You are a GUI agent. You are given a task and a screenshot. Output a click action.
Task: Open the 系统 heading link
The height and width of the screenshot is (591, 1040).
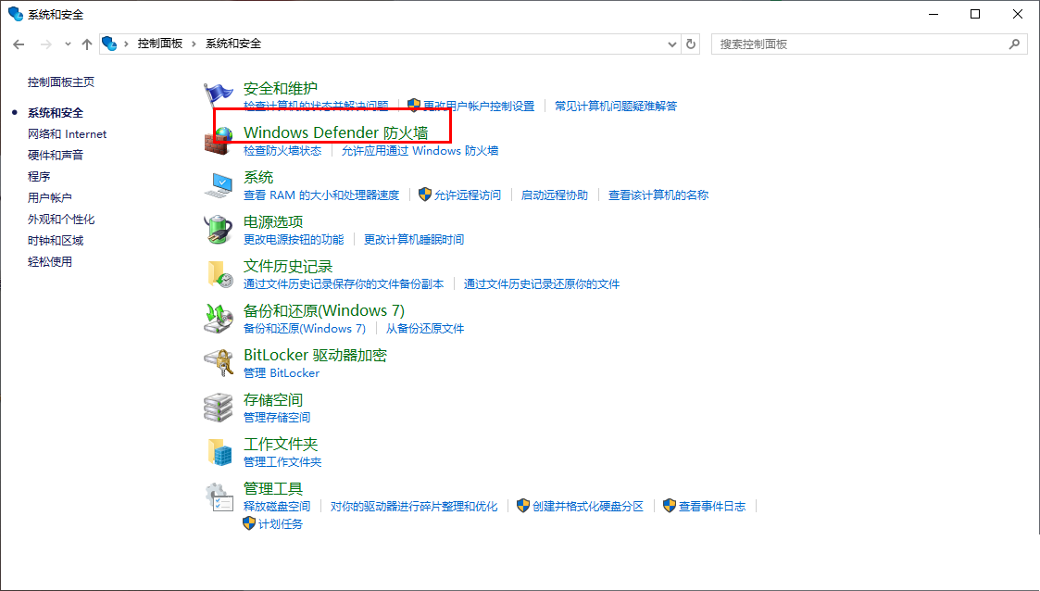[258, 177]
